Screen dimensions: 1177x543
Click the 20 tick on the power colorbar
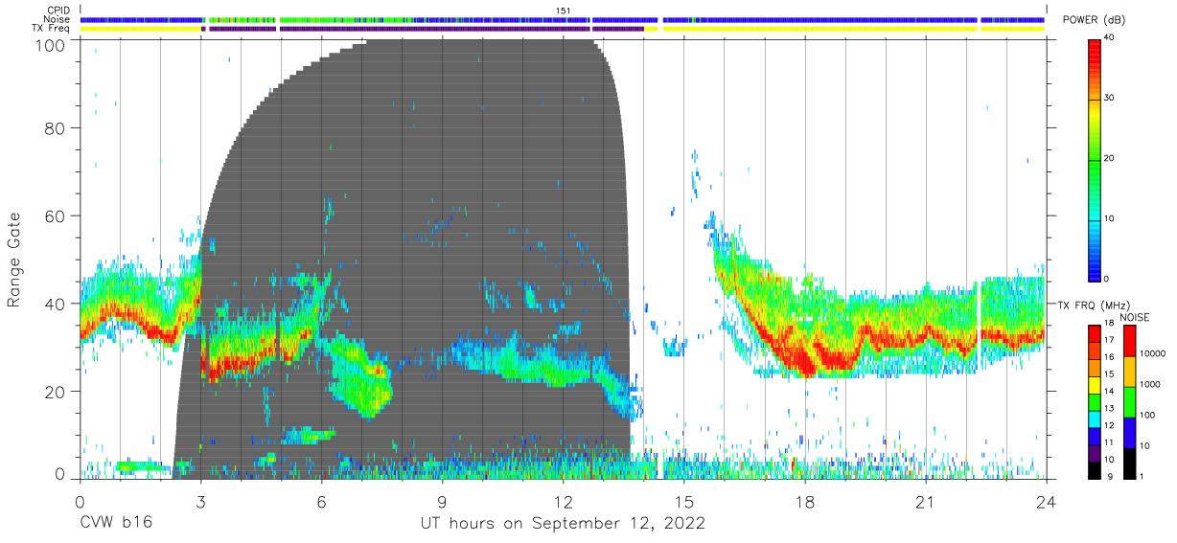[x=1109, y=158]
